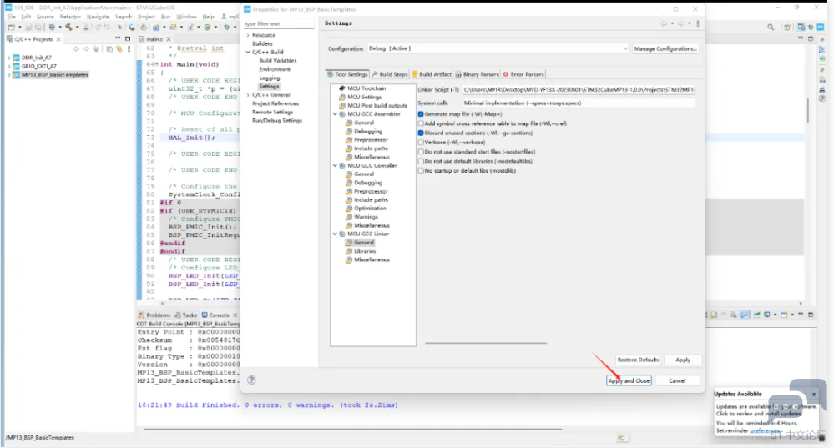The image size is (834, 448).
Task: Click the Run green circle toolbar icon
Action: point(207,27)
